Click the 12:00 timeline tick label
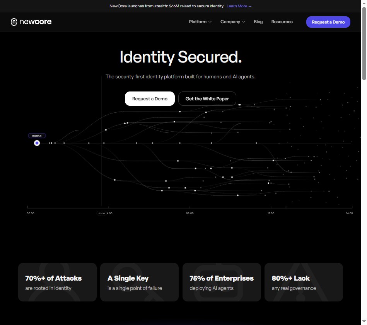 271,213
